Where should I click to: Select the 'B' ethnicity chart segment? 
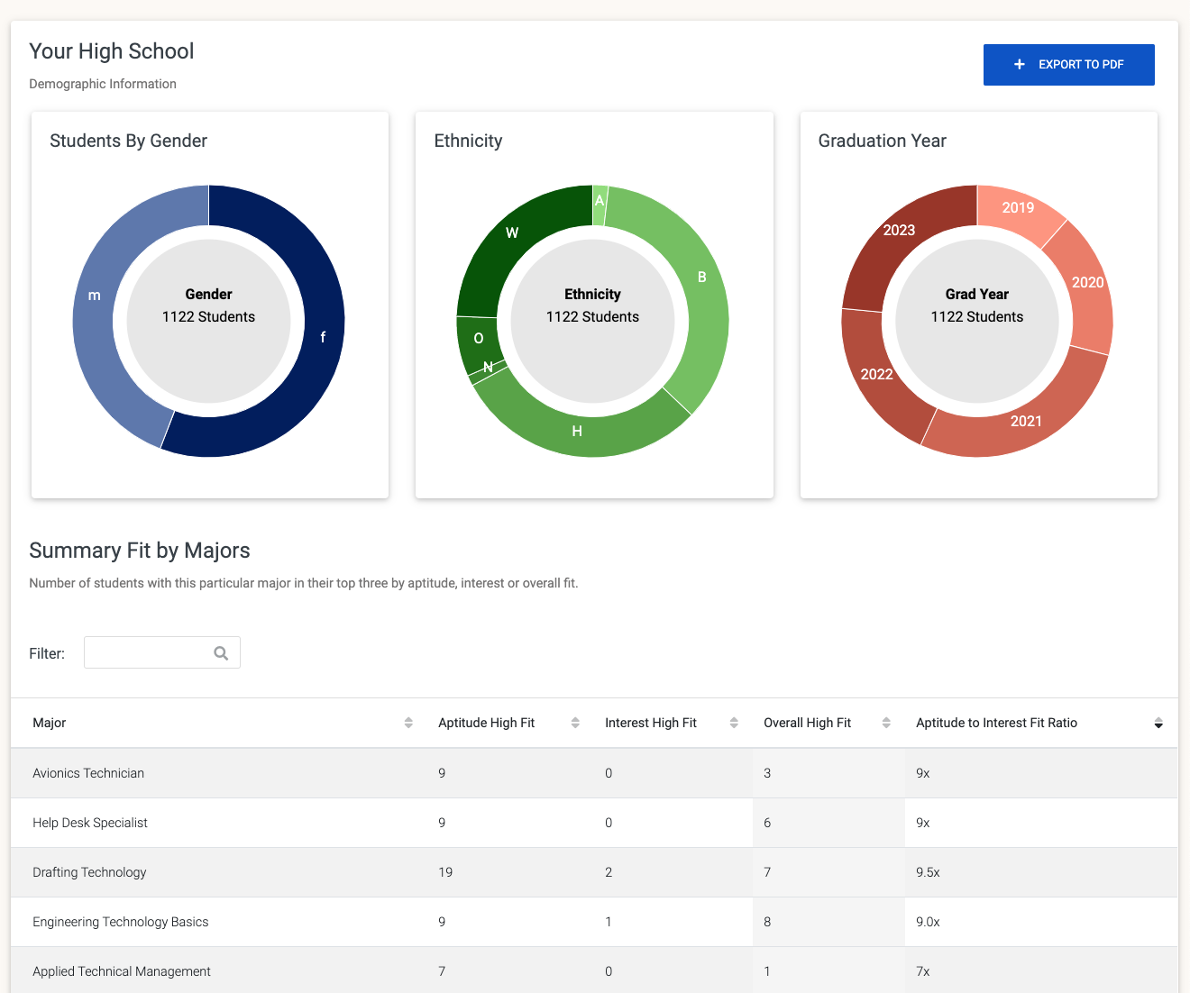pos(702,278)
